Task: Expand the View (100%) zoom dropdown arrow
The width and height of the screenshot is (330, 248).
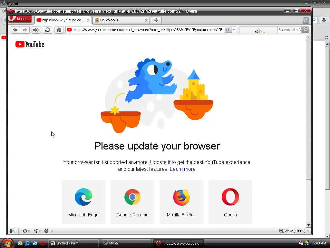Action: [x=308, y=231]
